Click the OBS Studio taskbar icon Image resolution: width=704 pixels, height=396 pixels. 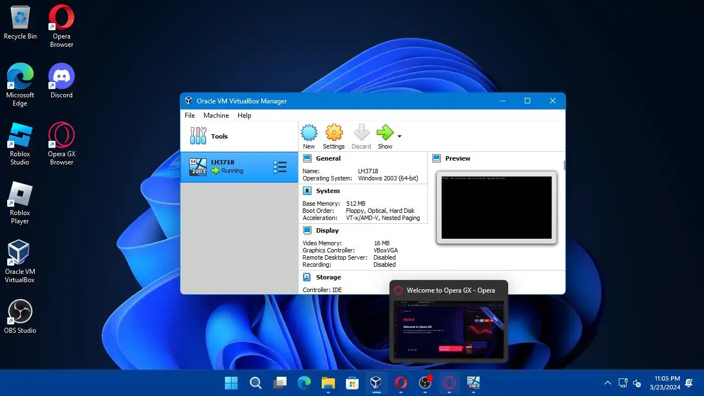[x=425, y=383]
